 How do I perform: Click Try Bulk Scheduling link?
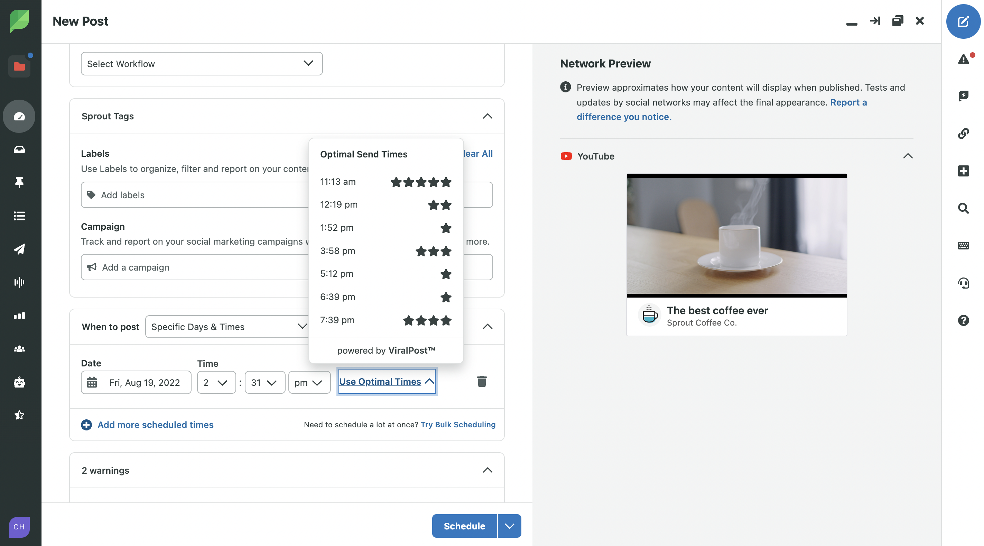[x=458, y=425]
